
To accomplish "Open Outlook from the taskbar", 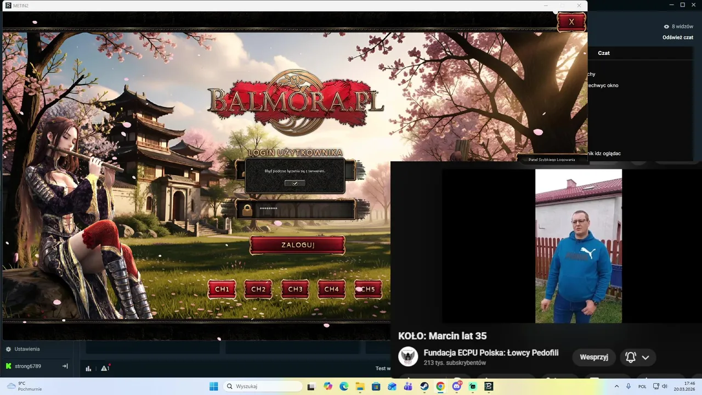I will pyautogui.click(x=392, y=386).
